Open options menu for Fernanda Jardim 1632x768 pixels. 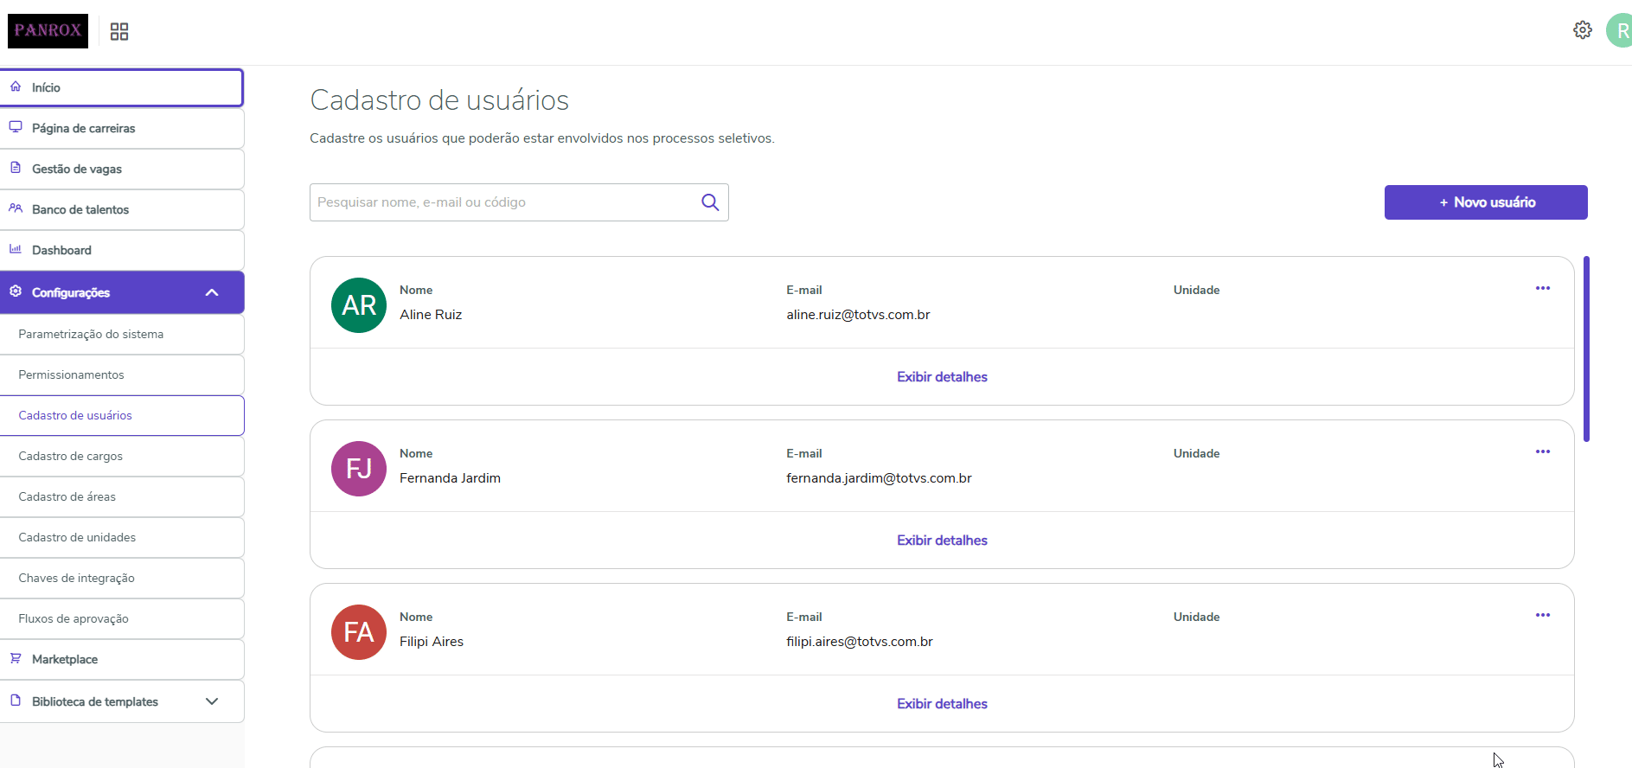[1543, 451]
